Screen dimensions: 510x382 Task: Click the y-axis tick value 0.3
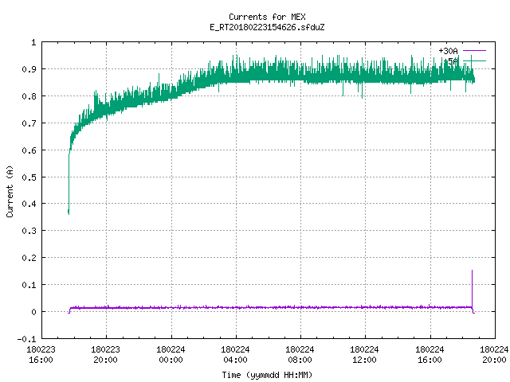[x=29, y=231]
